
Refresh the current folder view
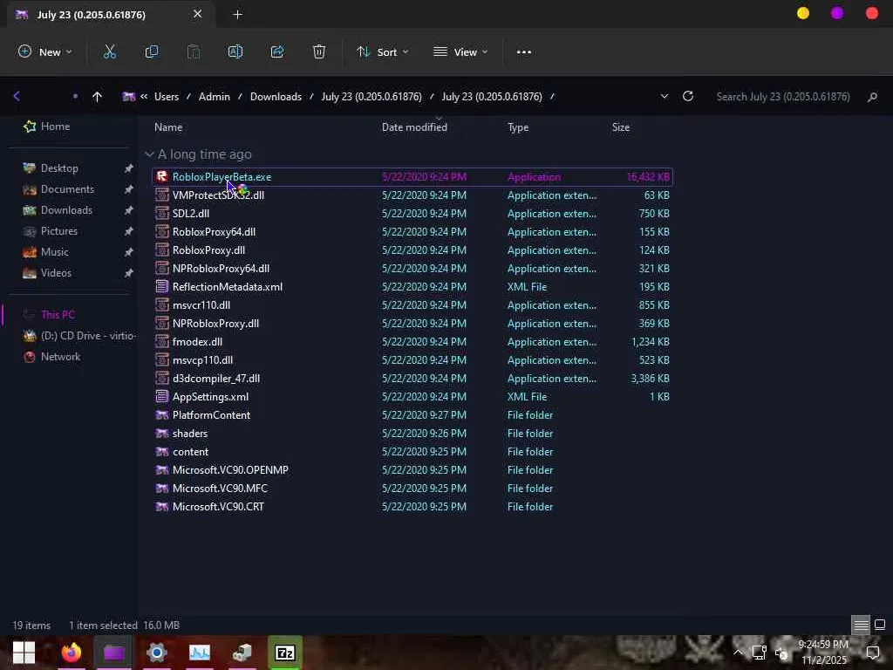(x=688, y=96)
